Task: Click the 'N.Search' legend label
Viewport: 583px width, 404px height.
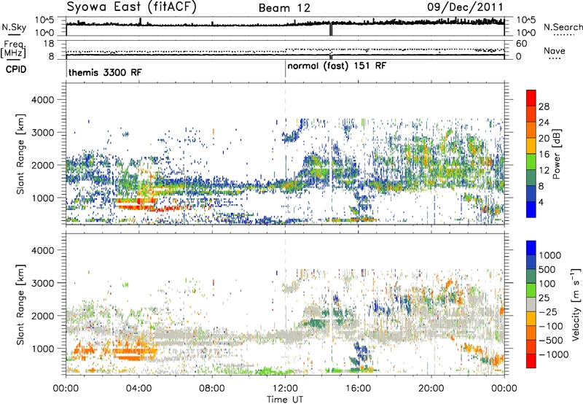Action: [x=563, y=27]
